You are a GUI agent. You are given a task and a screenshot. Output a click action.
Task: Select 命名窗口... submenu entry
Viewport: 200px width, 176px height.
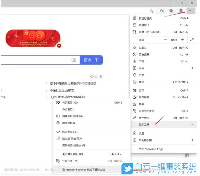point(92,109)
